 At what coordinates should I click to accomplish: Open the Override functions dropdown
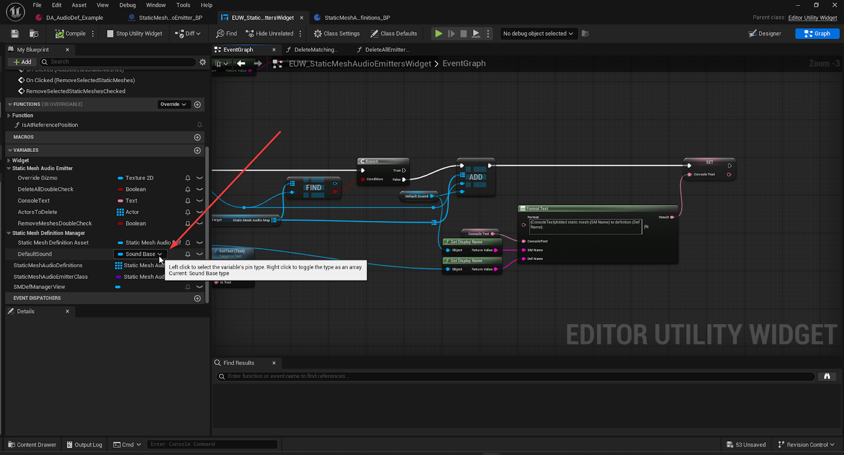coord(174,104)
